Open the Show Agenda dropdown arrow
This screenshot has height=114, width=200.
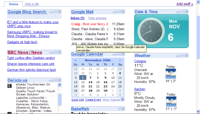pyautogui.click(x=122, y=100)
